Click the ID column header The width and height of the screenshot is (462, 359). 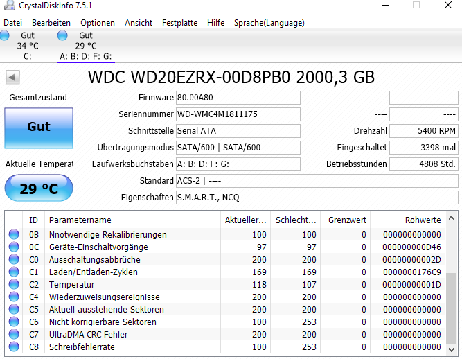33,220
